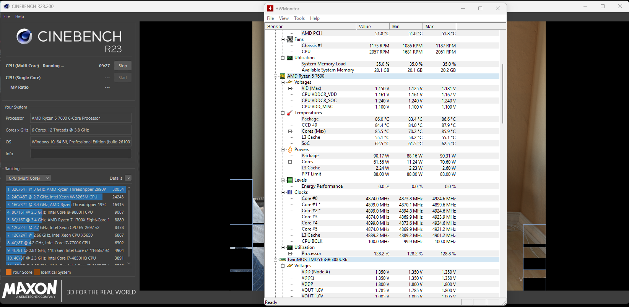Click the ranking list up scroll arrow
Screen dimensions: 629x307
(129, 188)
